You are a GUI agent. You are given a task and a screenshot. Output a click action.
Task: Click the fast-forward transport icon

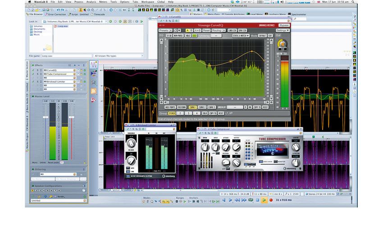coord(244,200)
